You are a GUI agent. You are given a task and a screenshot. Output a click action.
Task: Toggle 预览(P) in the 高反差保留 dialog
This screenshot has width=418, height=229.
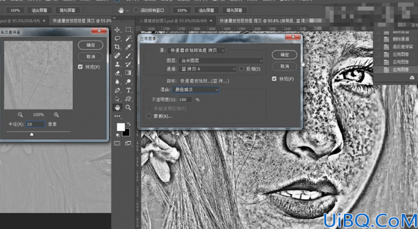(80, 67)
